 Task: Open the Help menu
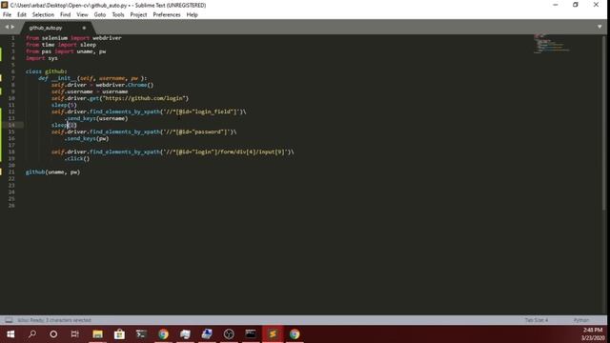(193, 15)
